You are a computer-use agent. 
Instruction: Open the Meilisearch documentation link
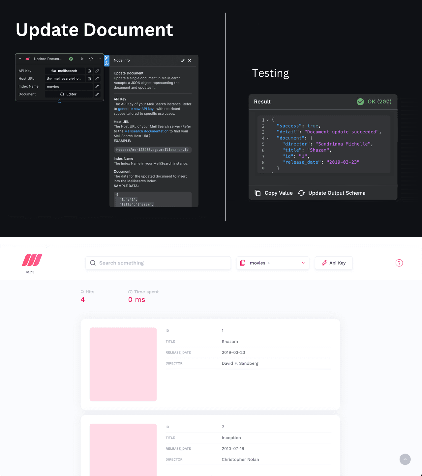[x=146, y=131]
